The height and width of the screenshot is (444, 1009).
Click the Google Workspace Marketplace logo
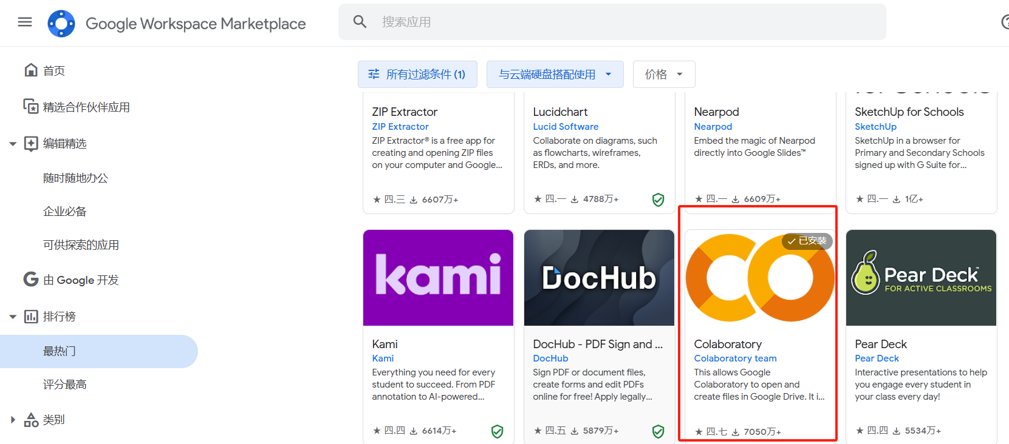click(x=61, y=24)
